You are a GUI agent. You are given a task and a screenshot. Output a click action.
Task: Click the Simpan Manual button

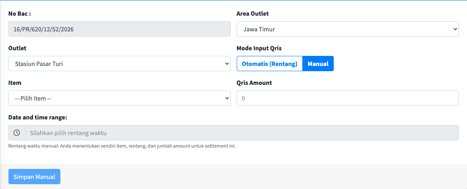click(x=35, y=177)
